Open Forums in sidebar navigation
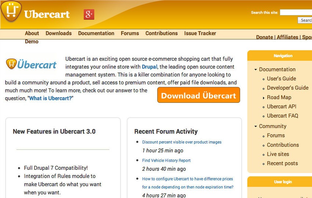The image size is (312, 198). (276, 135)
